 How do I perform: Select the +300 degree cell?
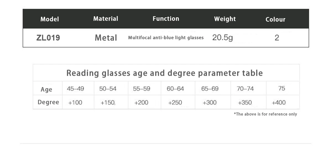(210, 103)
